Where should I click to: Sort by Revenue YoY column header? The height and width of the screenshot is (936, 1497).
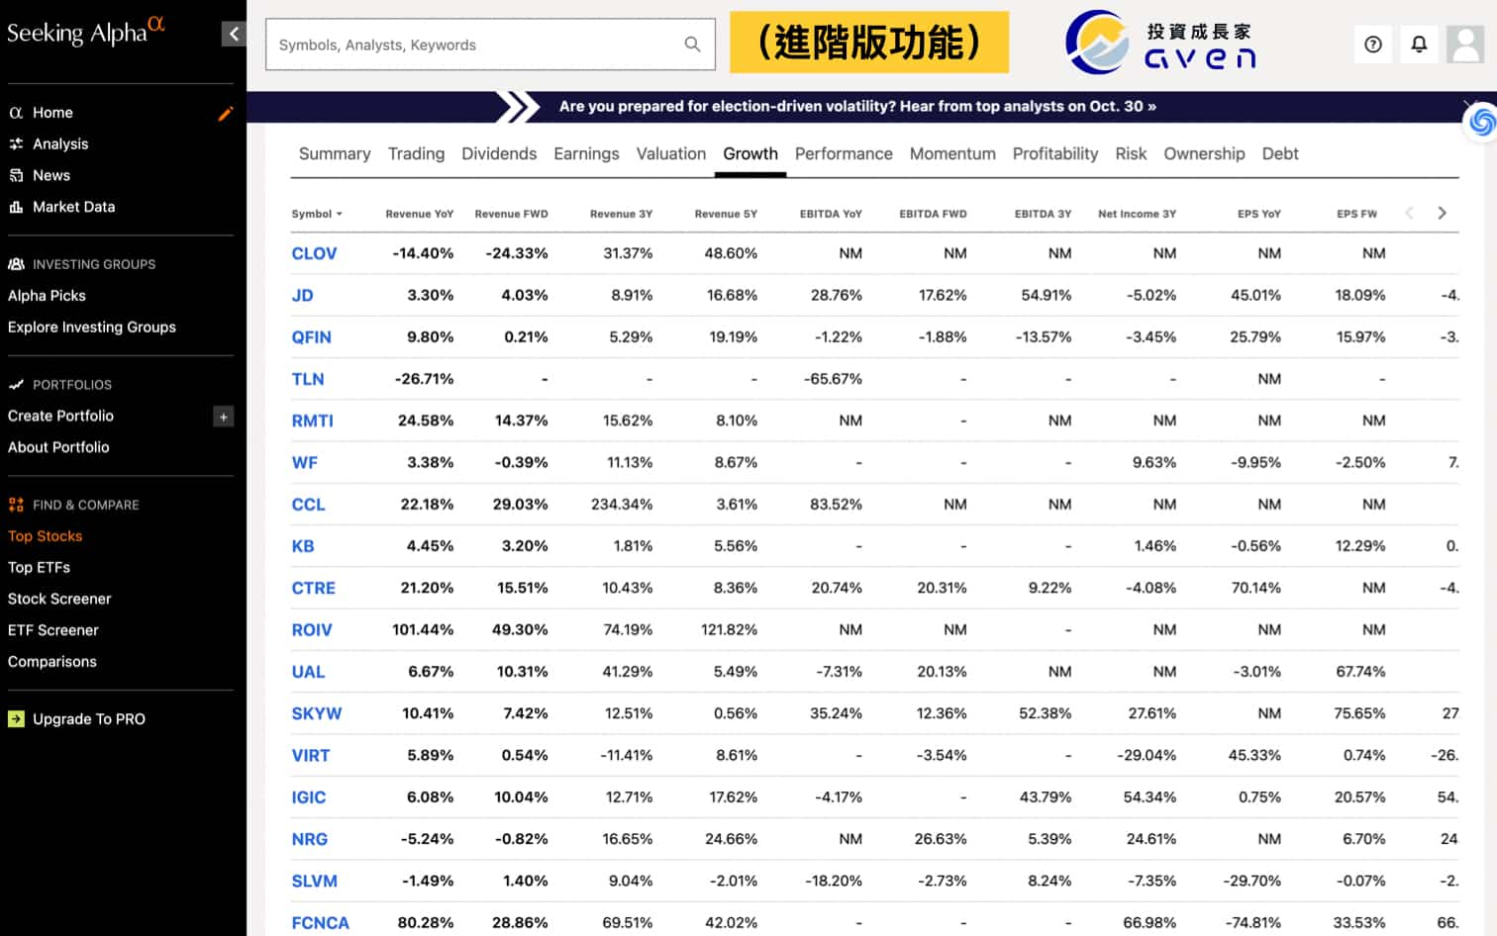click(x=419, y=214)
